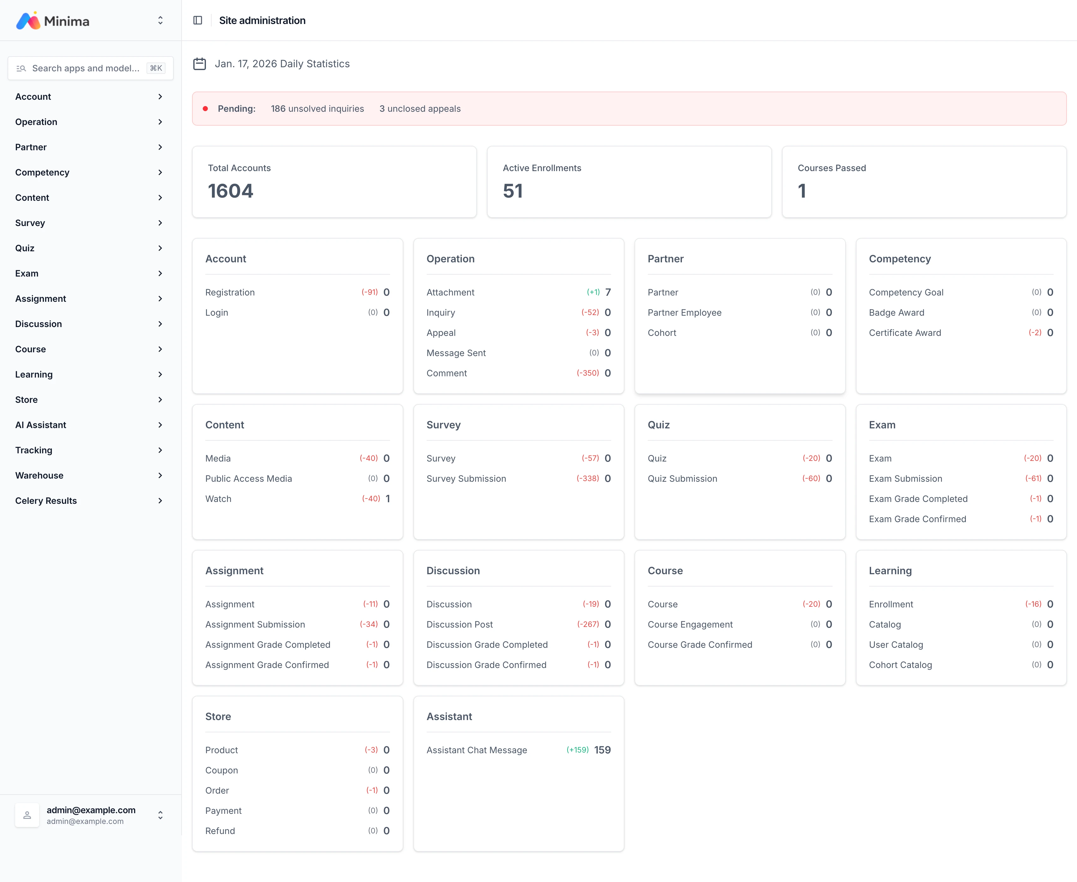
Task: Open the Minima workspace switcher arrows
Action: [160, 21]
